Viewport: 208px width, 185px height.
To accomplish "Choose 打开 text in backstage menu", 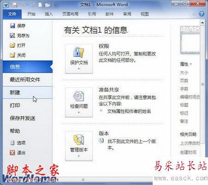I will coord(21,45).
